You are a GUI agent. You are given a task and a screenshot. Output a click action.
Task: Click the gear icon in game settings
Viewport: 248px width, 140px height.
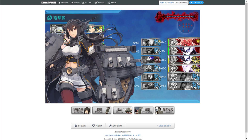coord(76,126)
